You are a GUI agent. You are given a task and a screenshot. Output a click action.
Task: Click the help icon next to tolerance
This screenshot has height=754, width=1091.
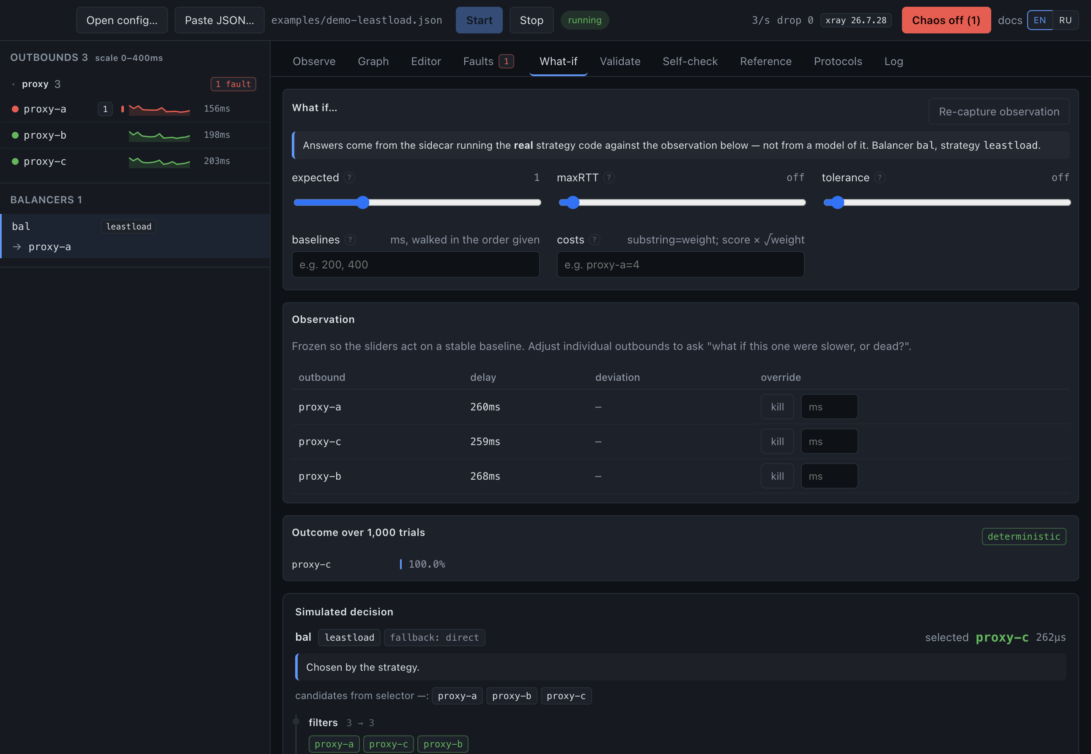(880, 178)
